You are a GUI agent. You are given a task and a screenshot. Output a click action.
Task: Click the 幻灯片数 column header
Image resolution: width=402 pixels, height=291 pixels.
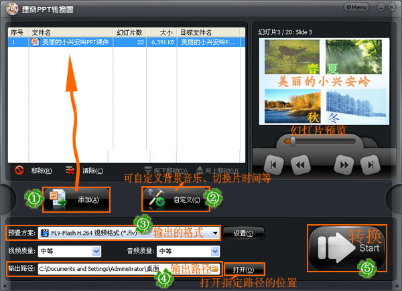click(x=129, y=33)
